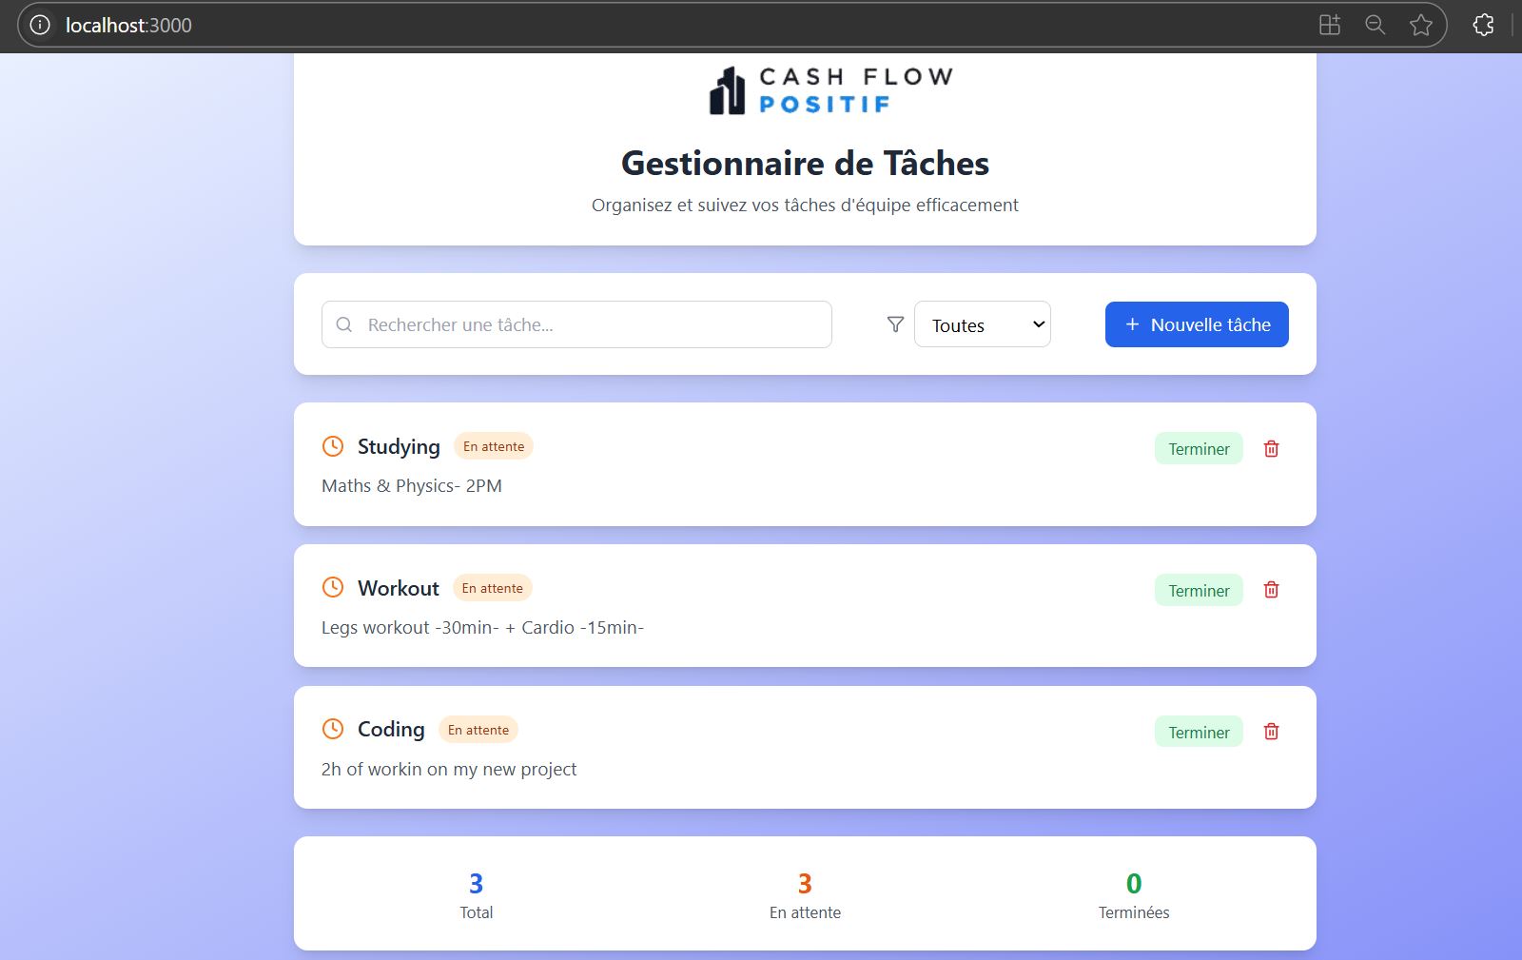Mark Workout done with Terminer
This screenshot has height=960, width=1522.
pyautogui.click(x=1198, y=590)
